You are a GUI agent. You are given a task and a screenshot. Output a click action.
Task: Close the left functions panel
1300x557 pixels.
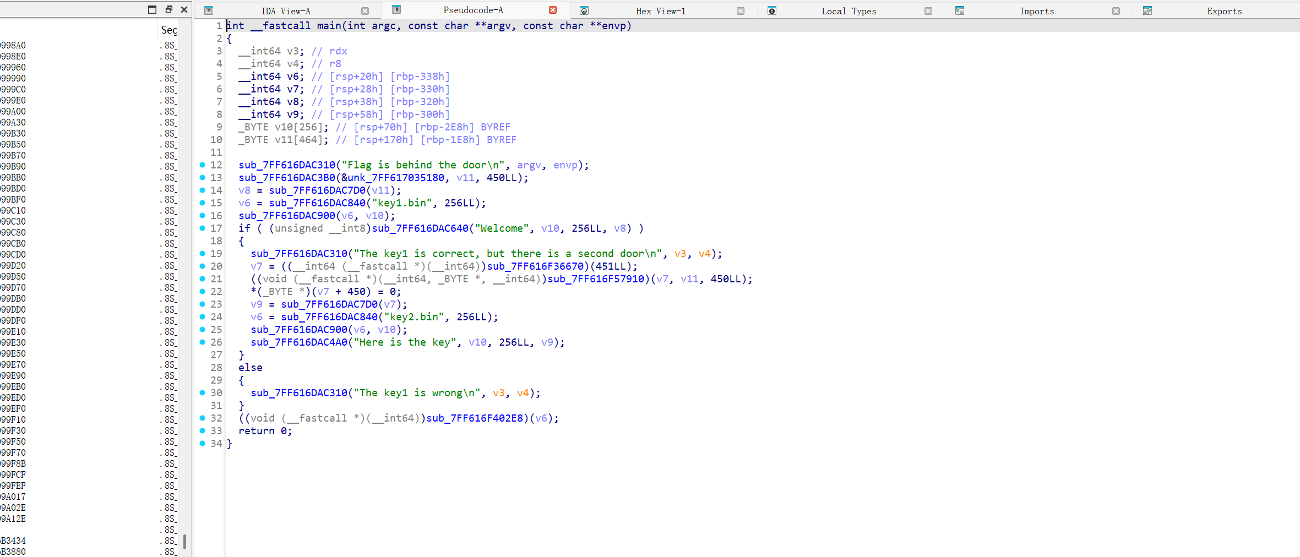184,9
